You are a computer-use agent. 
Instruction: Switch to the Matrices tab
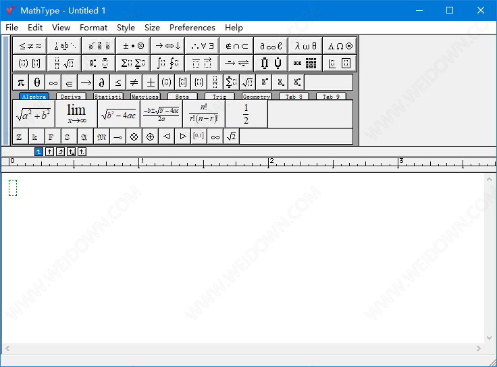[145, 97]
